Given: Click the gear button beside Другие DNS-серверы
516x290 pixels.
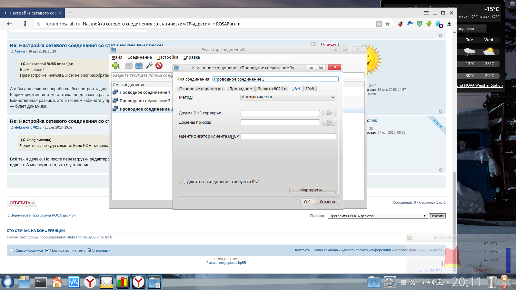Looking at the screenshot, I should (x=329, y=113).
